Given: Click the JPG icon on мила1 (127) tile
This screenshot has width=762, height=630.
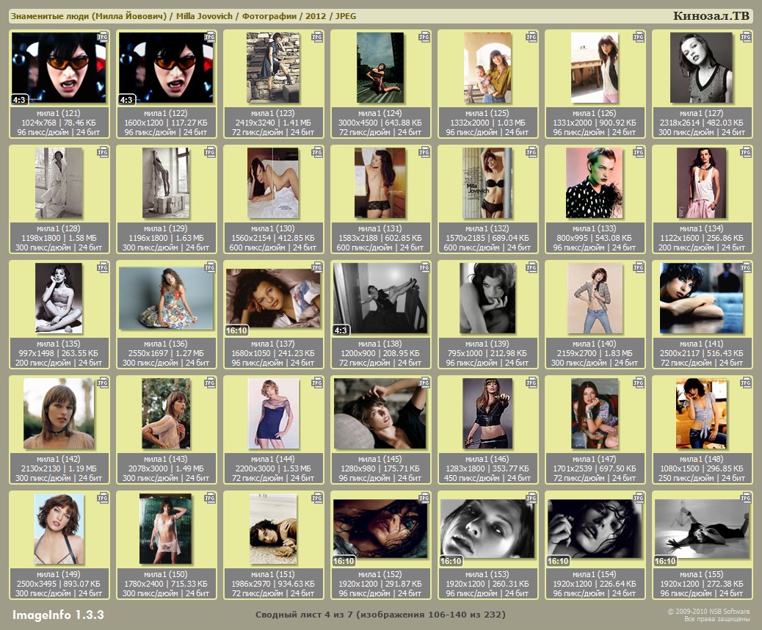Looking at the screenshot, I should pyautogui.click(x=746, y=36).
